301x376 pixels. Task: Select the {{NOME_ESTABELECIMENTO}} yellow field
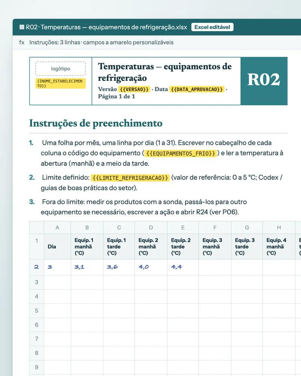(x=61, y=83)
